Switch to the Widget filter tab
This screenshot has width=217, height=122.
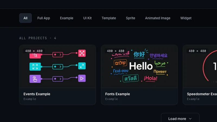click(186, 18)
